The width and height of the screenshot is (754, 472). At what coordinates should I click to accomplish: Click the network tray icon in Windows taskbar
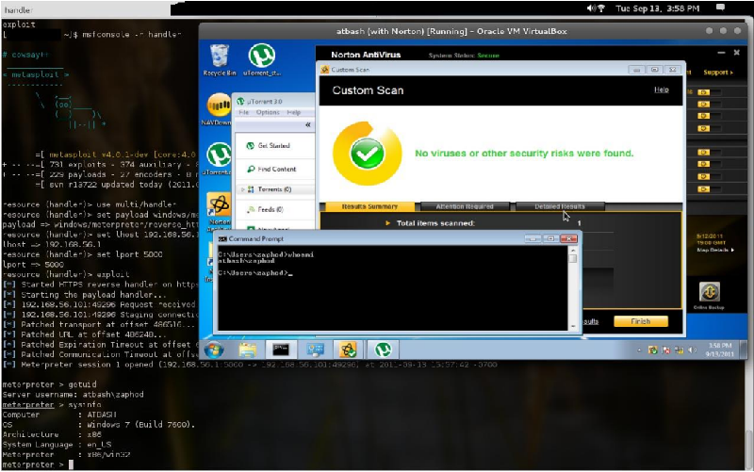(679, 350)
